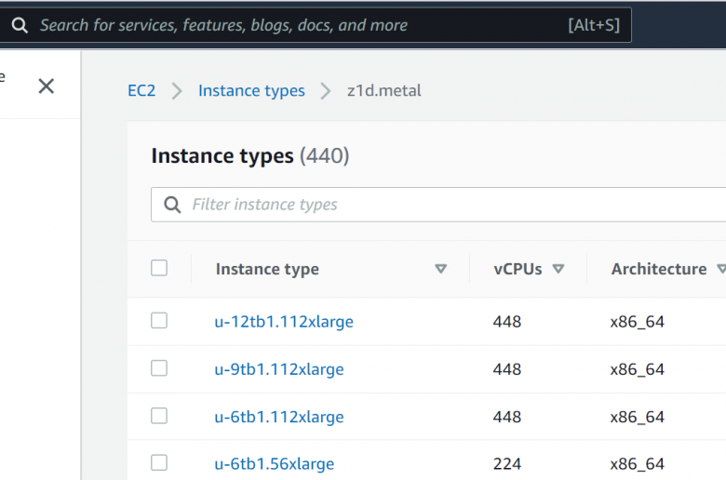726x480 pixels.
Task: Click the z1d.metal breadcrumb text
Action: [383, 91]
